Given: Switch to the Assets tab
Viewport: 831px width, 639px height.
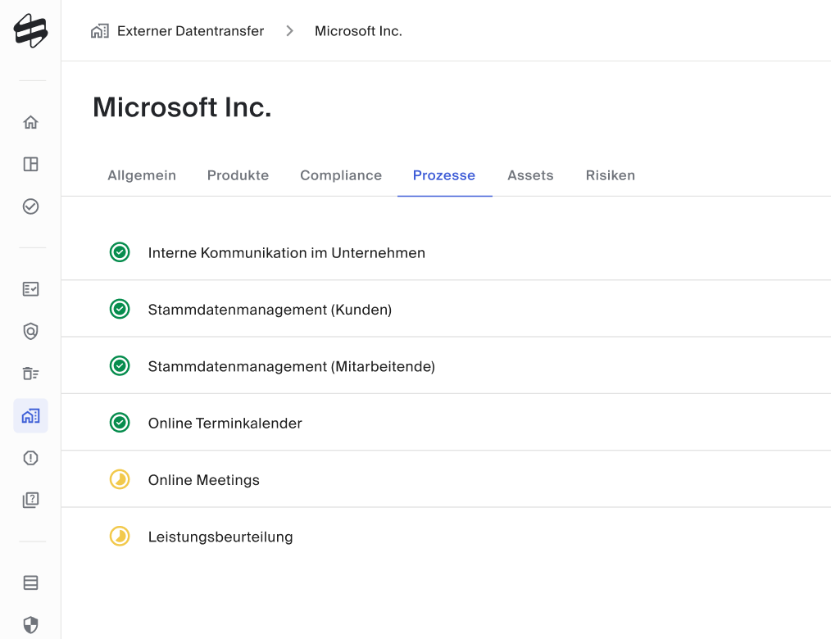Looking at the screenshot, I should [530, 175].
